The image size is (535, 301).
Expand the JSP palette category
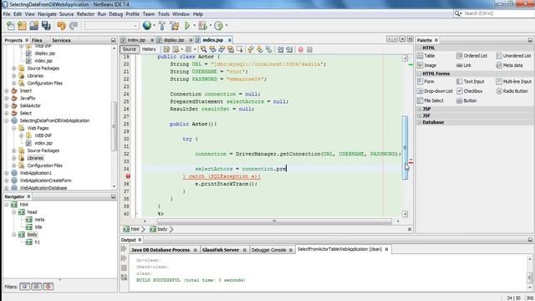420,110
